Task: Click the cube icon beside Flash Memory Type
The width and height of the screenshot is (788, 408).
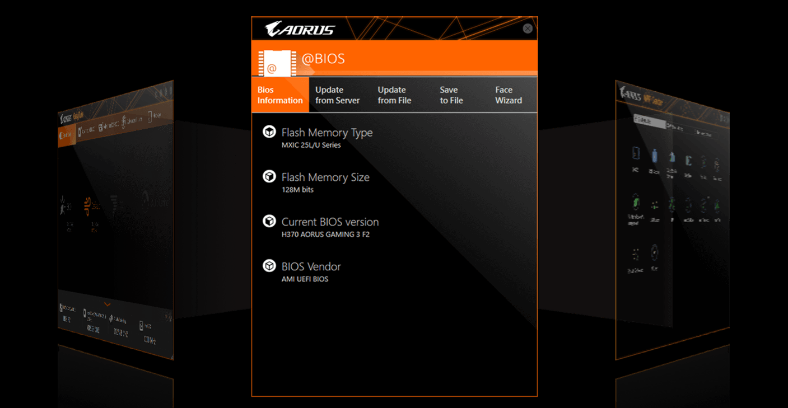Action: point(269,132)
